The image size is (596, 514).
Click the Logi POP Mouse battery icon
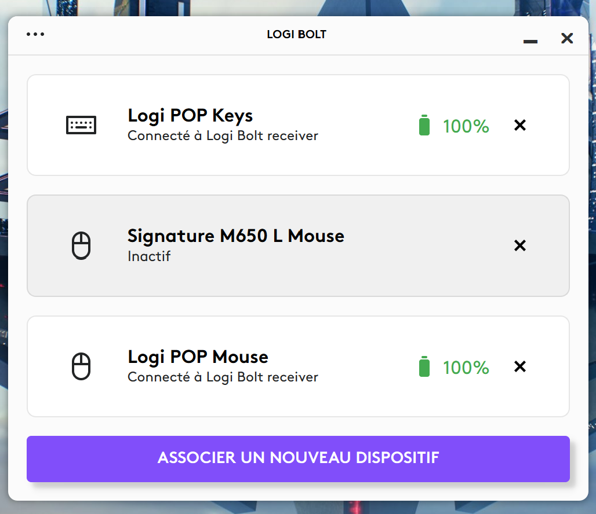424,366
